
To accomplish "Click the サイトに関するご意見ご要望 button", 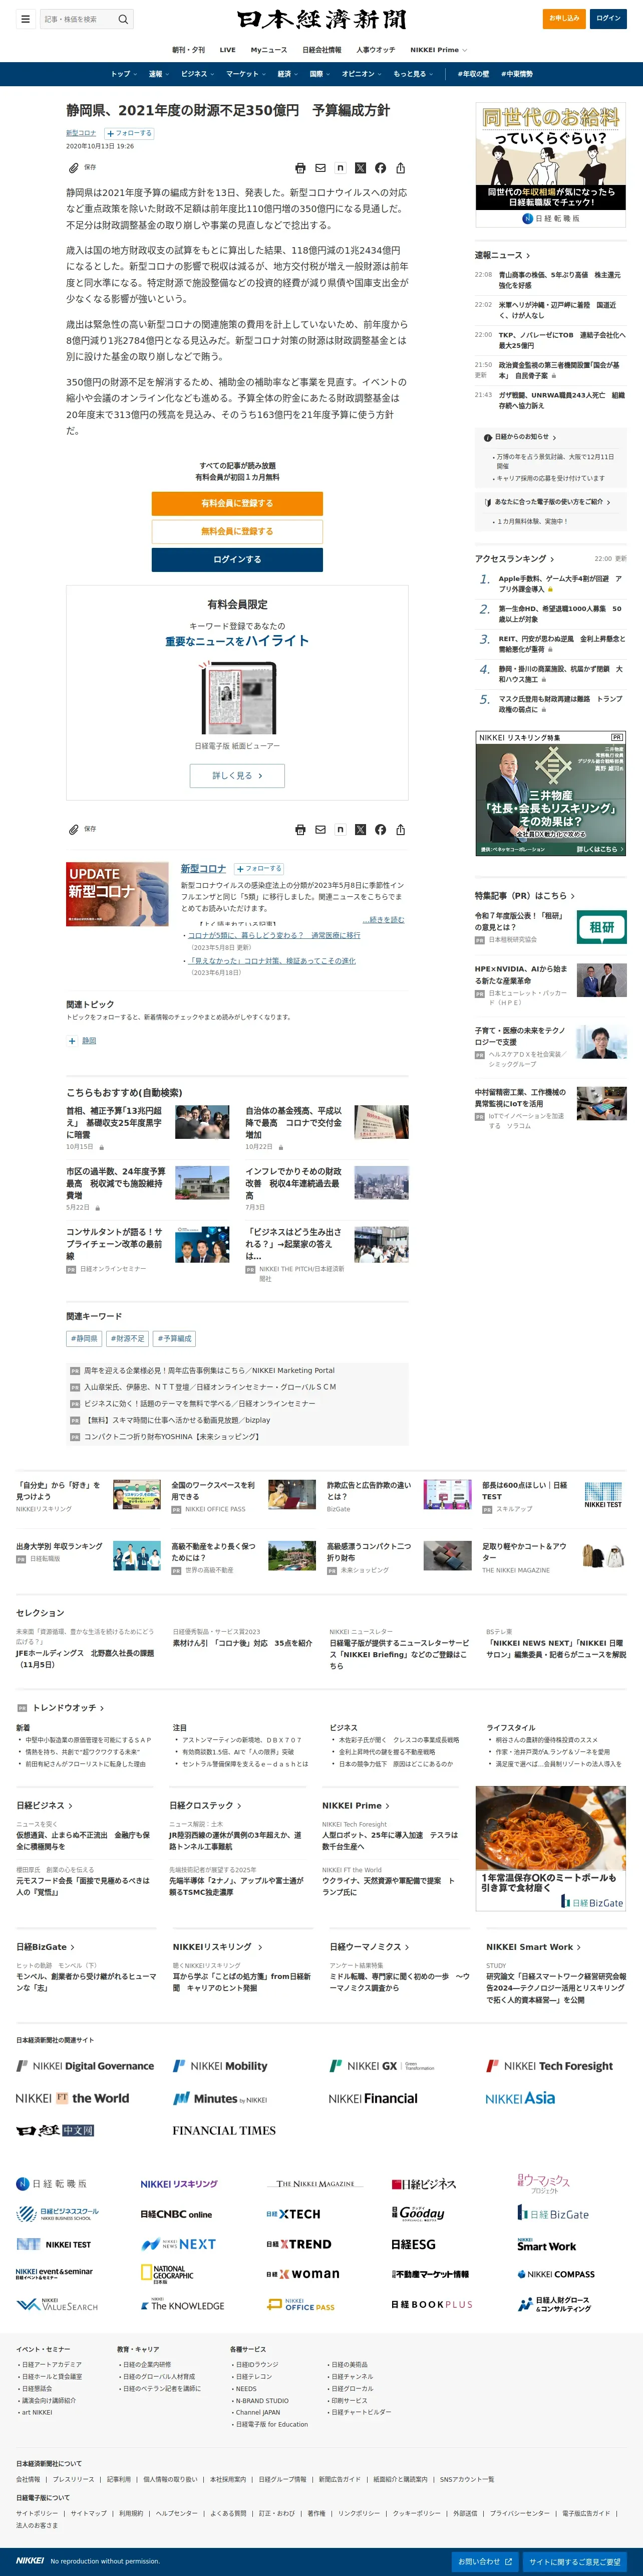I will [575, 2561].
